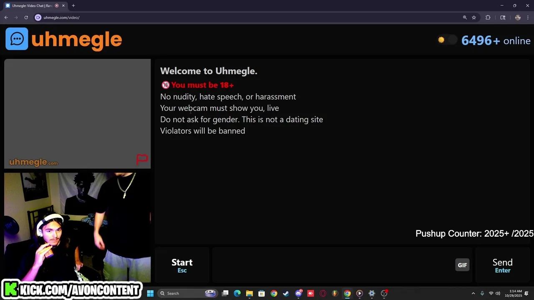
Task: Go back in the browser
Action: 6,17
